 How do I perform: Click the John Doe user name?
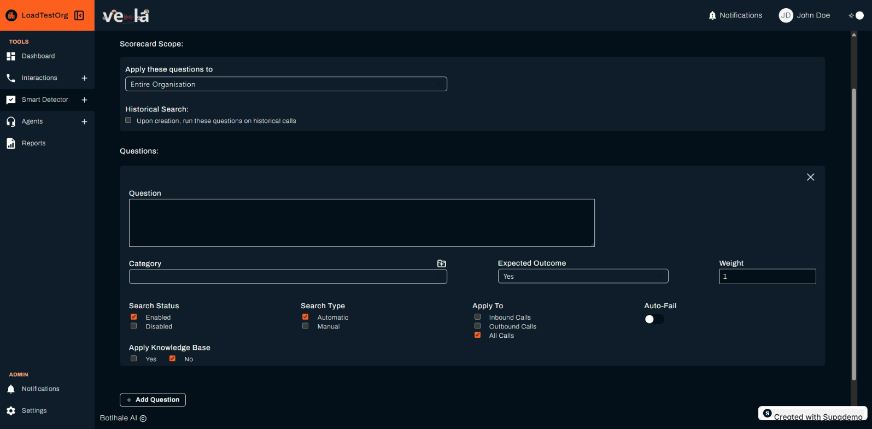(814, 15)
